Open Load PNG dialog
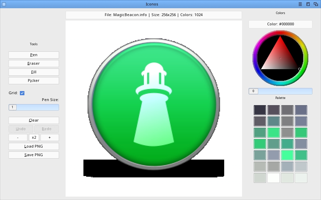Screen dimensions: 321x200 click(x=34, y=146)
